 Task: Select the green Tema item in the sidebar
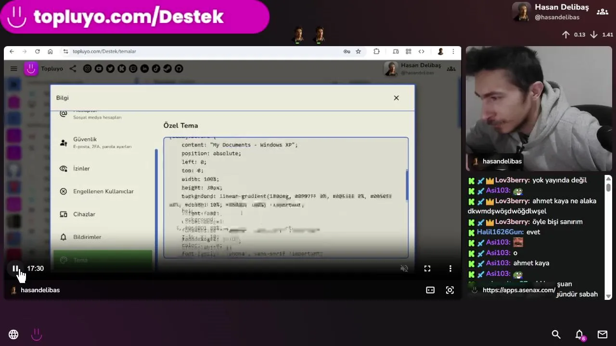[x=103, y=260]
